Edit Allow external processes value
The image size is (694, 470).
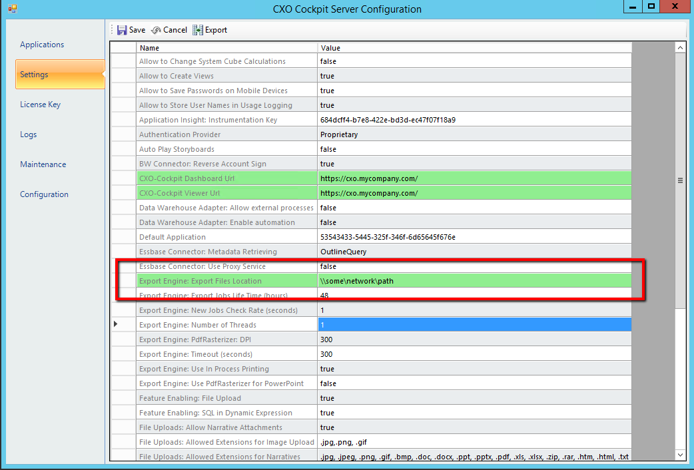pyautogui.click(x=474, y=208)
